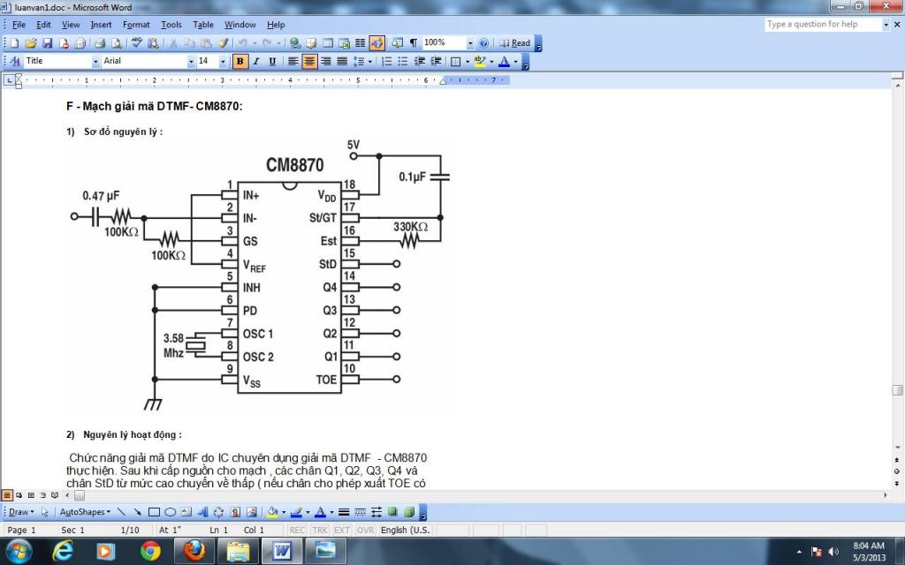Click the Save icon in the toolbar
Viewport: 905px width, 565px height.
coord(47,42)
